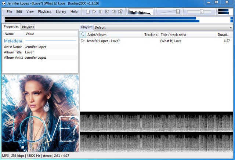Click the Play button in toolbar
Viewport: 235px width, 160px height.
[94, 12]
